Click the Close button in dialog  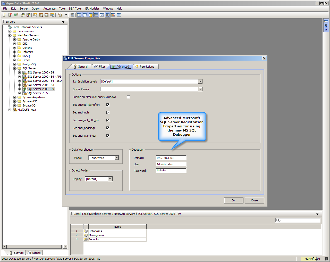[x=254, y=200]
